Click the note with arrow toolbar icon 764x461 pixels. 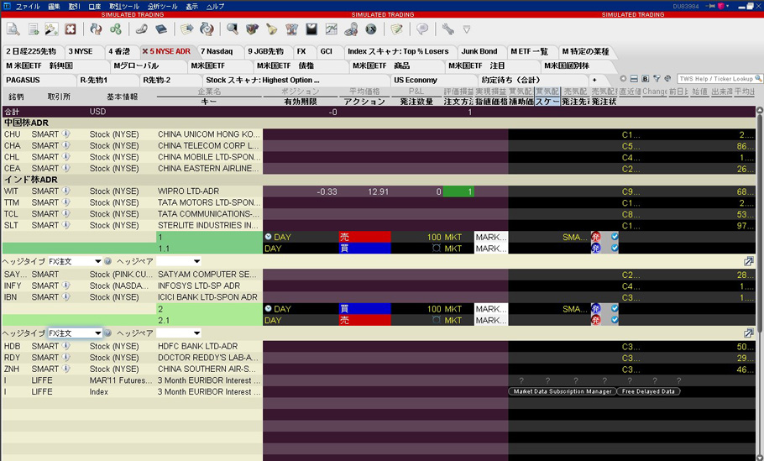[187, 29]
